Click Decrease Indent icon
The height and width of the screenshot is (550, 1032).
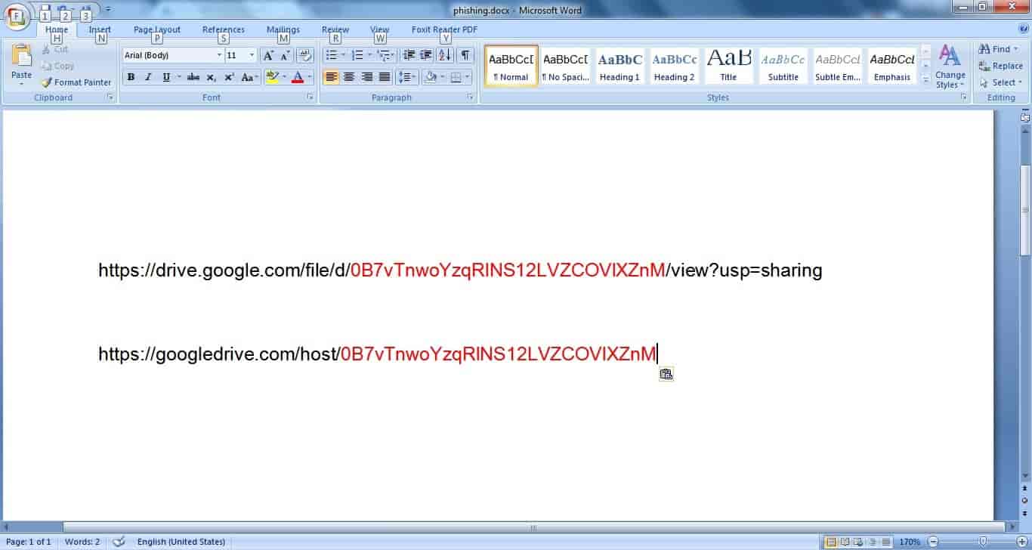(409, 55)
